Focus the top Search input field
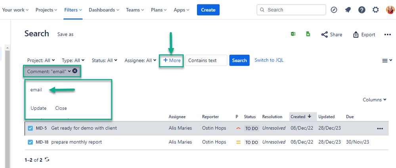The image size is (396, 168). tap(291, 10)
